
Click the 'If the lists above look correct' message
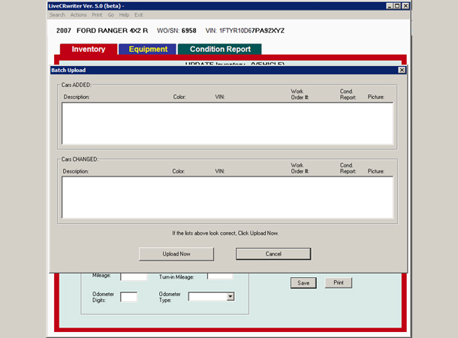click(225, 233)
